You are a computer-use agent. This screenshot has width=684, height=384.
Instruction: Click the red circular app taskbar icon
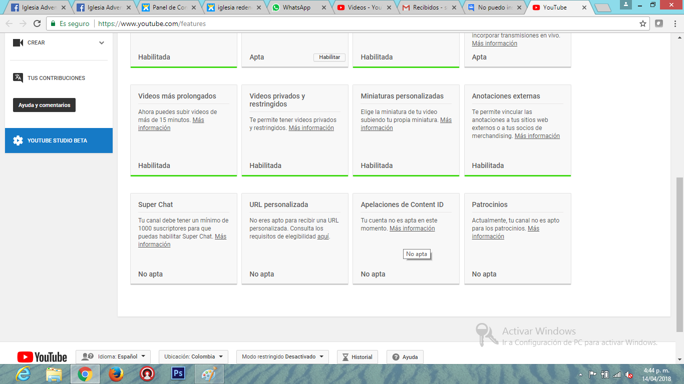coord(147,374)
